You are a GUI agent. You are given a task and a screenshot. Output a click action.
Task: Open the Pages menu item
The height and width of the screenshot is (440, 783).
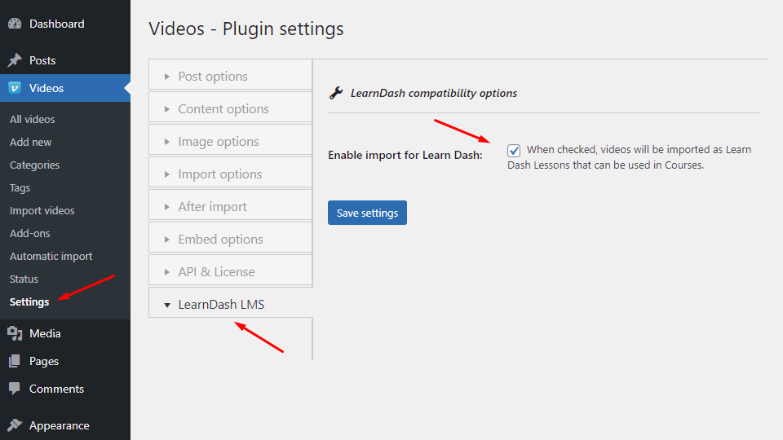65,361
